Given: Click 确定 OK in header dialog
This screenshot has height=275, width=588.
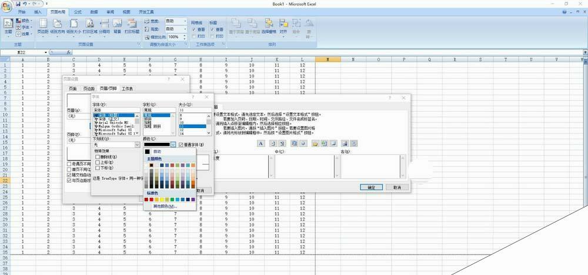Looking at the screenshot, I should click(x=371, y=187).
